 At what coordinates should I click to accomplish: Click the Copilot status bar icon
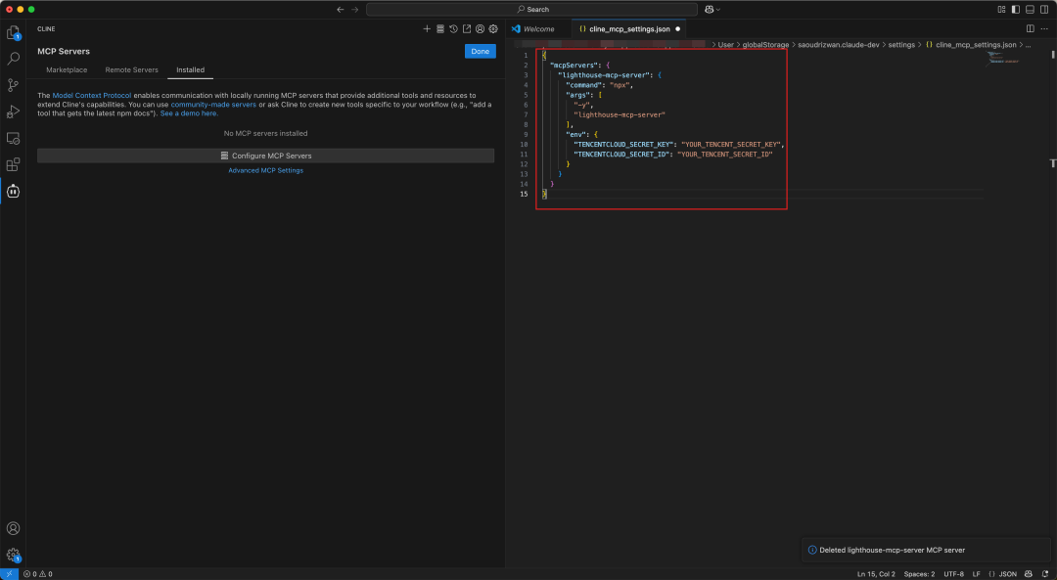point(1028,574)
